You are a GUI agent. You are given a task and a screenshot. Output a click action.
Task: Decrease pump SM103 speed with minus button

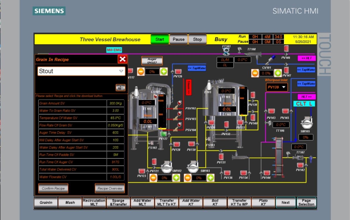tap(188, 178)
